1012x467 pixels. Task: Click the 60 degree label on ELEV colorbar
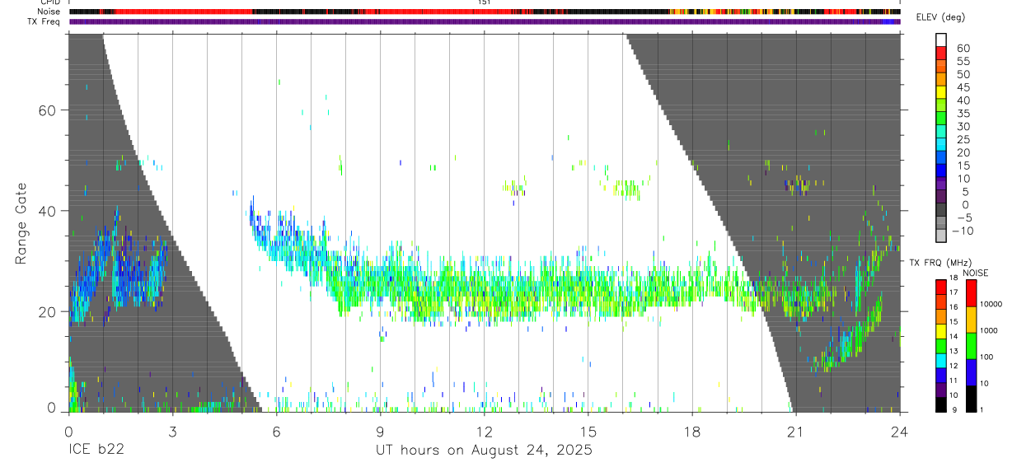pos(963,49)
